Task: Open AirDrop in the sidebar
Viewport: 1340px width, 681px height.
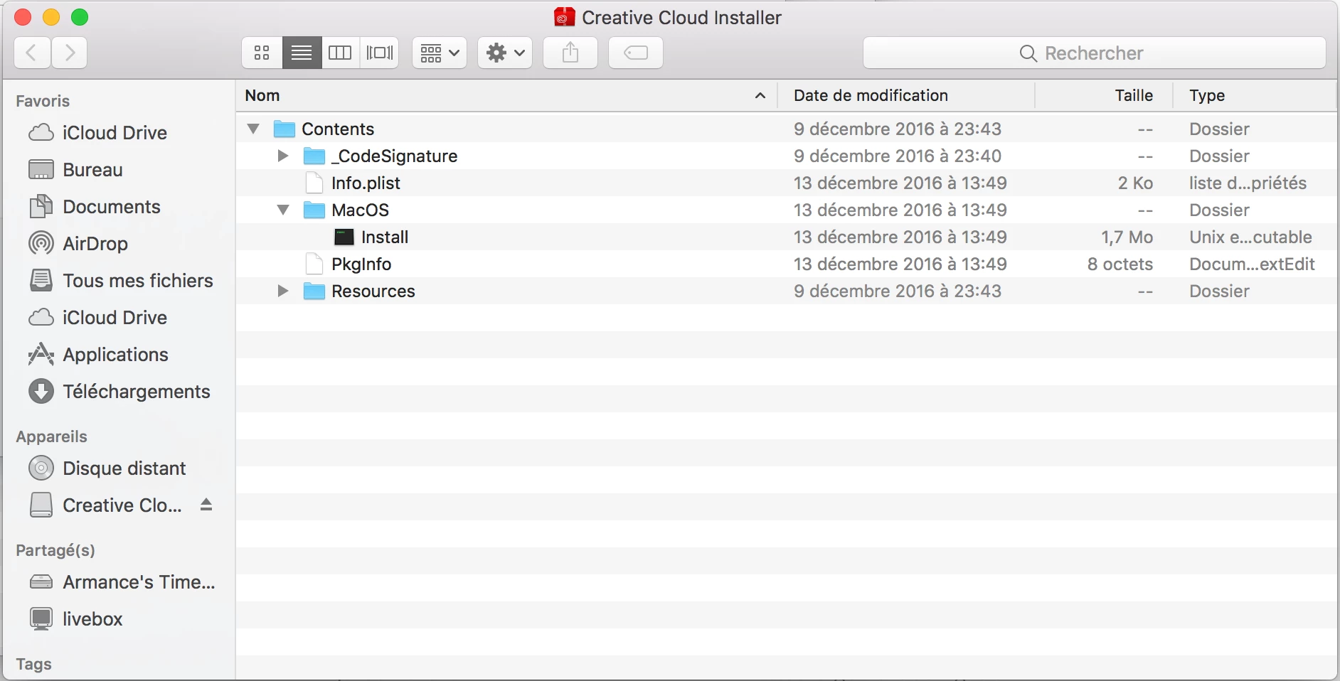Action: click(x=78, y=244)
